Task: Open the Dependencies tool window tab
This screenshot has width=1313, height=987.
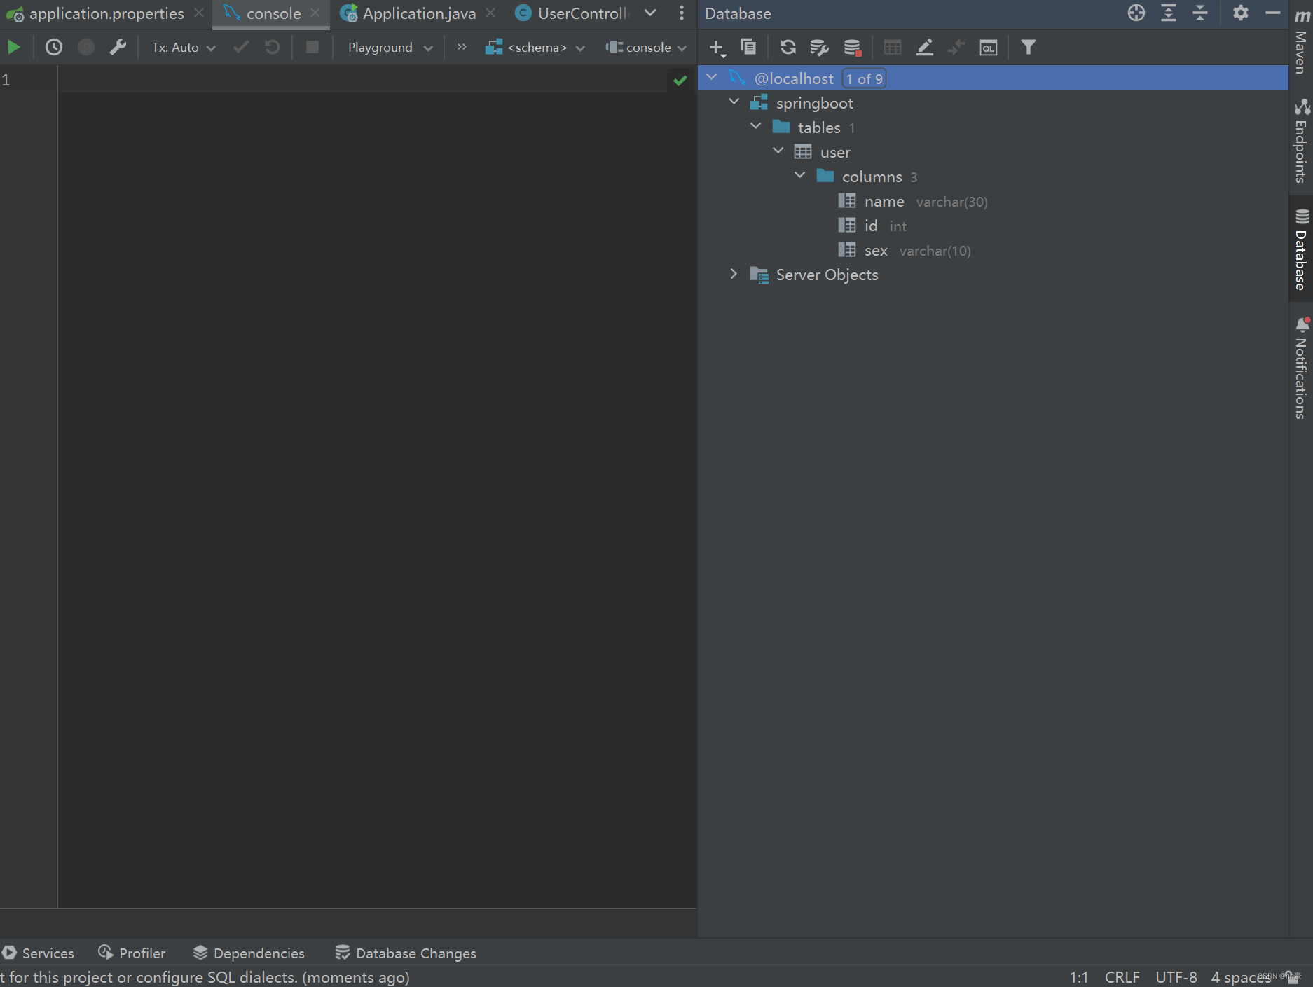Action: point(249,953)
